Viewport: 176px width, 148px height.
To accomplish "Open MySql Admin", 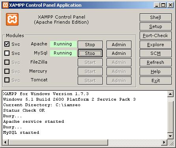I will [x=119, y=53].
